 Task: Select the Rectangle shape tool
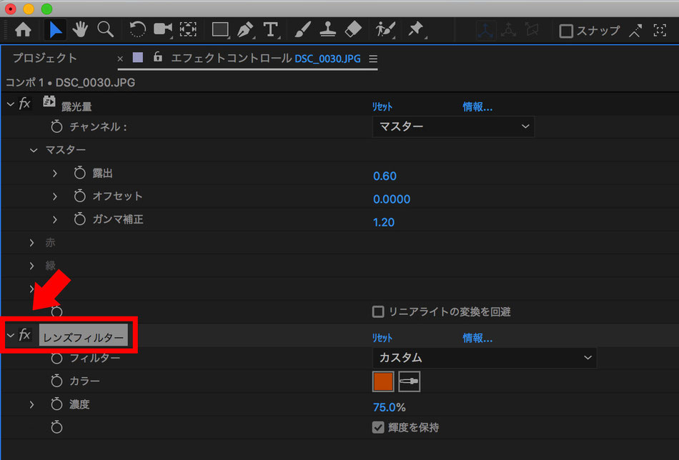pyautogui.click(x=220, y=30)
